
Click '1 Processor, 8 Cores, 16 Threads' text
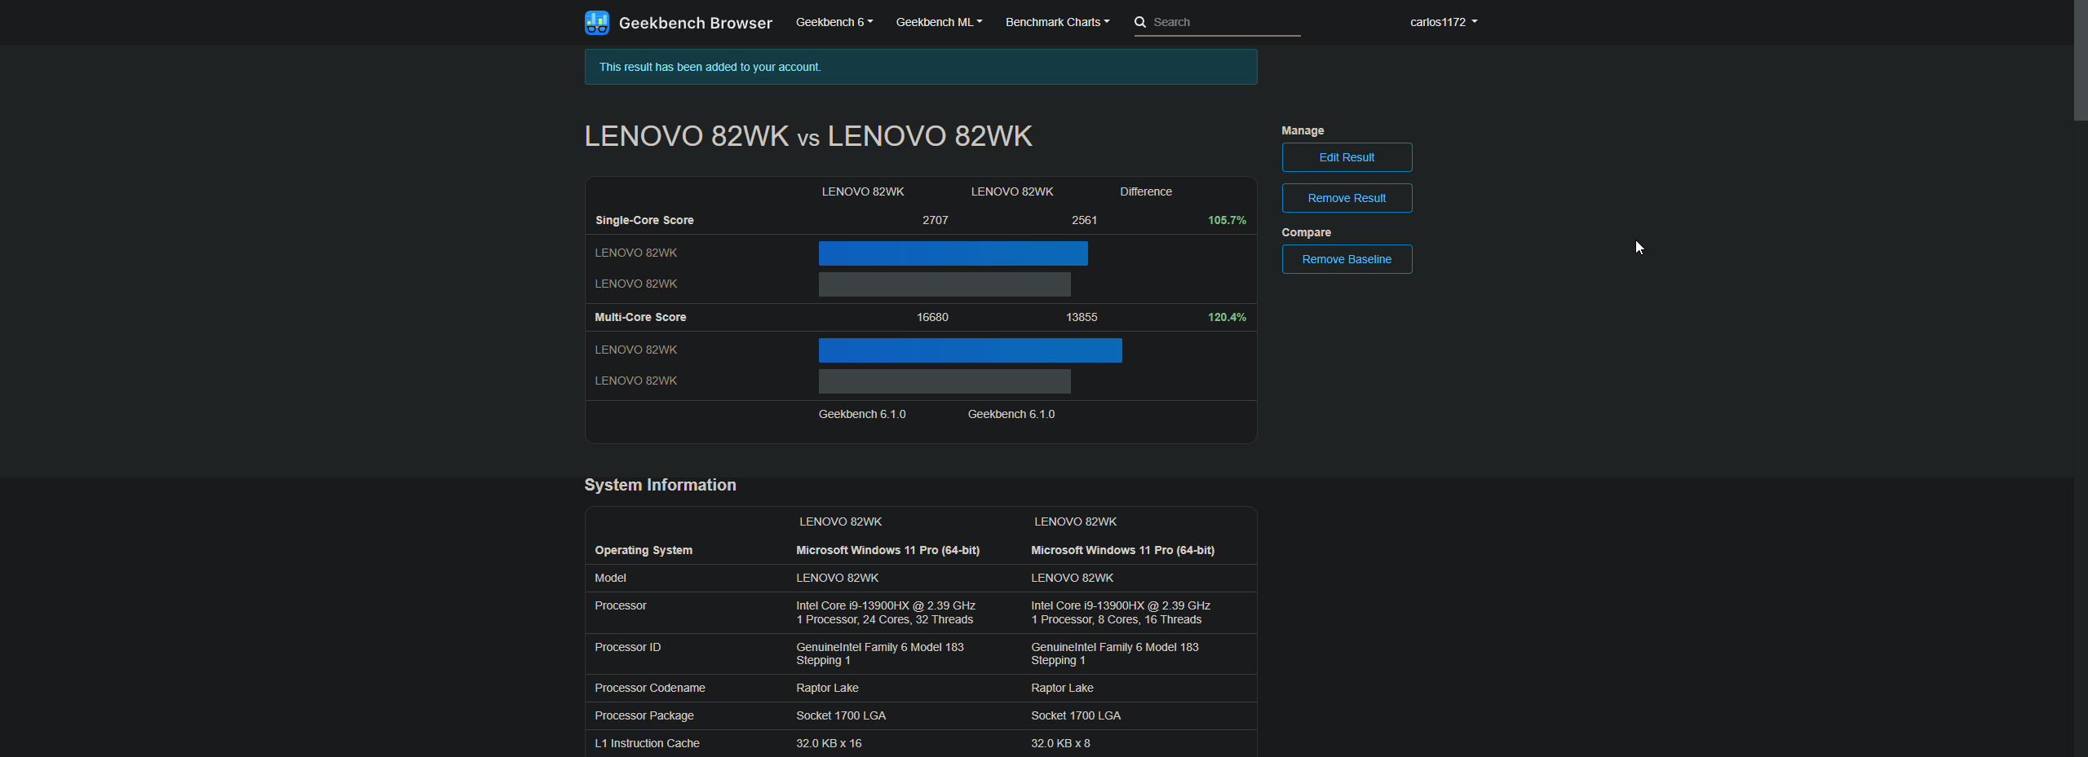pyautogui.click(x=1116, y=619)
